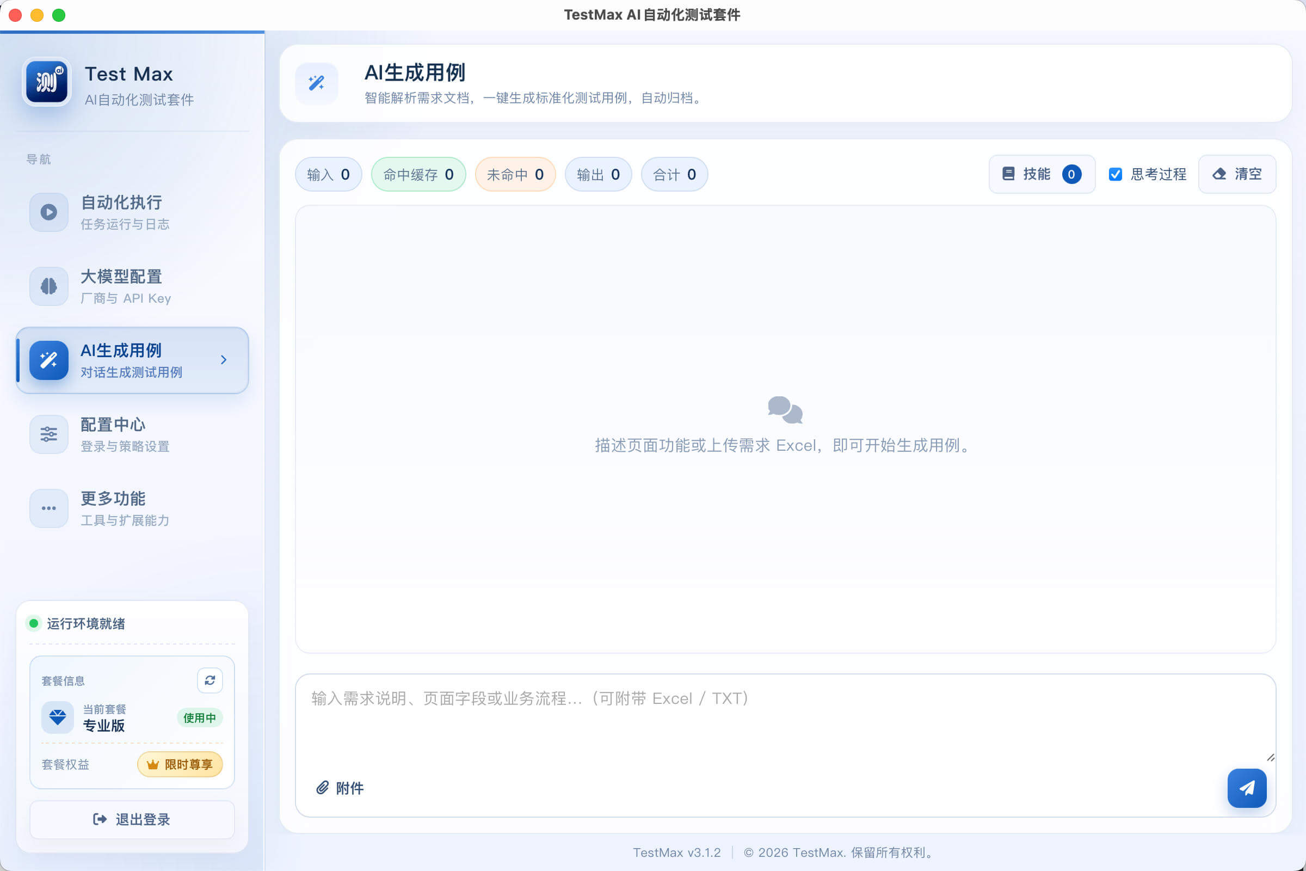This screenshot has width=1306, height=871.
Task: Click the 套餐权益 label
Action: click(x=65, y=764)
